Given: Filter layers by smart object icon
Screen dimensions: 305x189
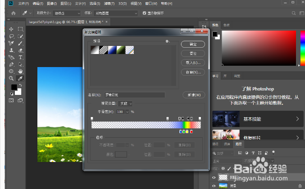Looking at the screenshot, I should [x=266, y=153].
